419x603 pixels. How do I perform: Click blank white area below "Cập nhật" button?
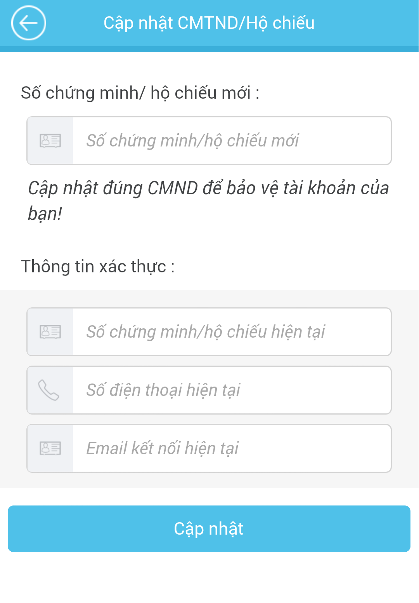point(209,579)
